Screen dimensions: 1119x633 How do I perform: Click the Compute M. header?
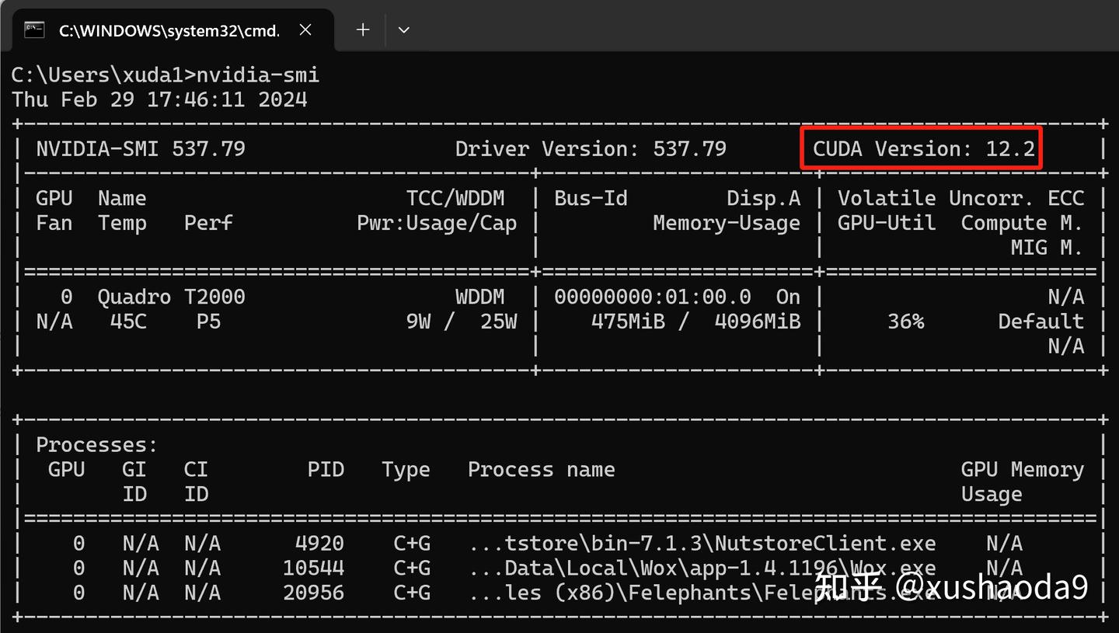click(1022, 223)
